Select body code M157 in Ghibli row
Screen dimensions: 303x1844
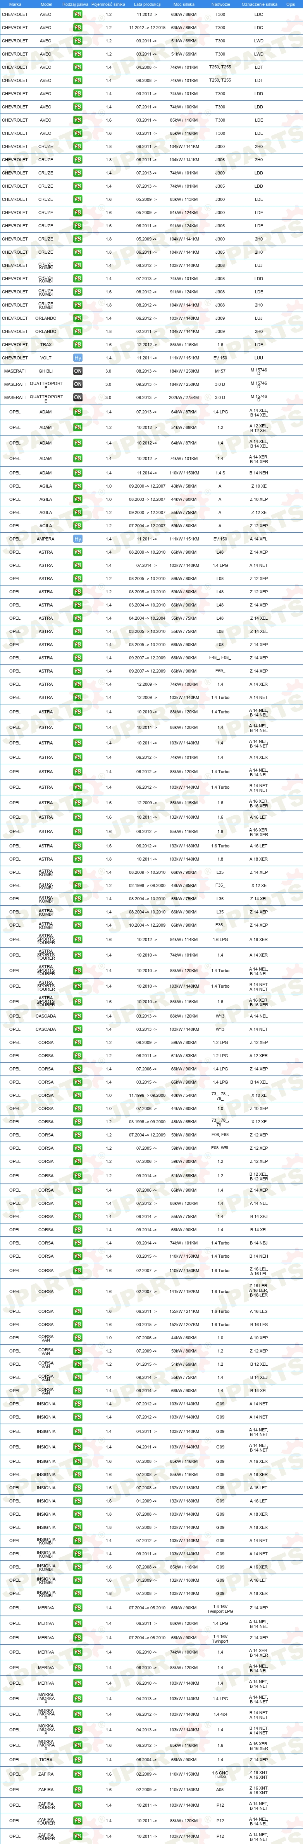point(220,371)
